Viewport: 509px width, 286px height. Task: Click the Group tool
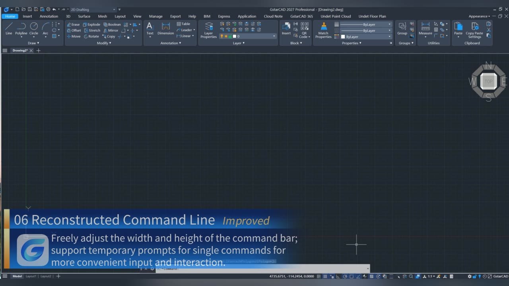(x=402, y=29)
